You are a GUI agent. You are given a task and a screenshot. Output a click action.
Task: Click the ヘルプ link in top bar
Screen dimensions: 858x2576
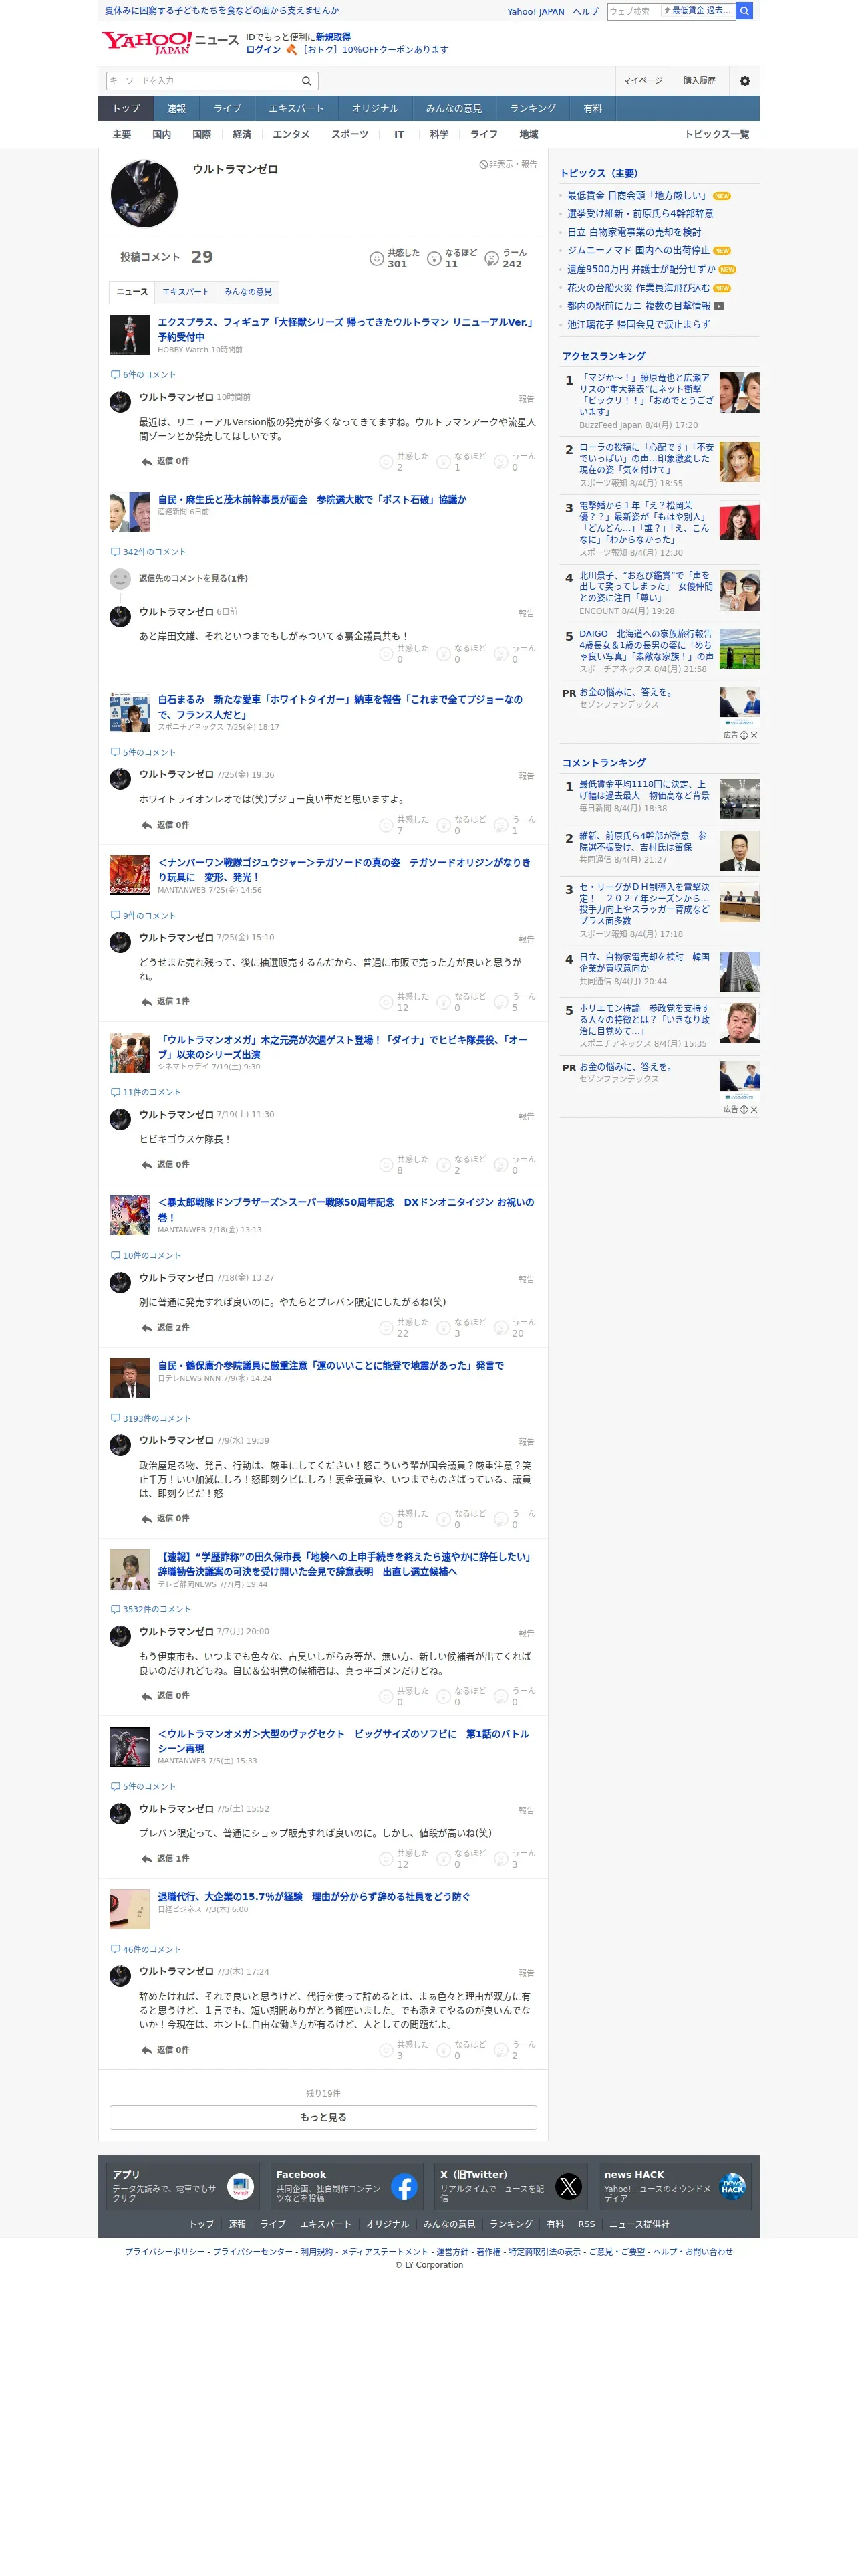(x=585, y=12)
